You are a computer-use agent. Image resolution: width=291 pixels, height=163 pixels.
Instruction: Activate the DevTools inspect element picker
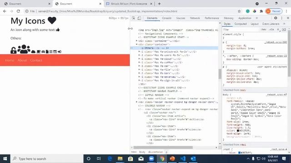coord(133,18)
